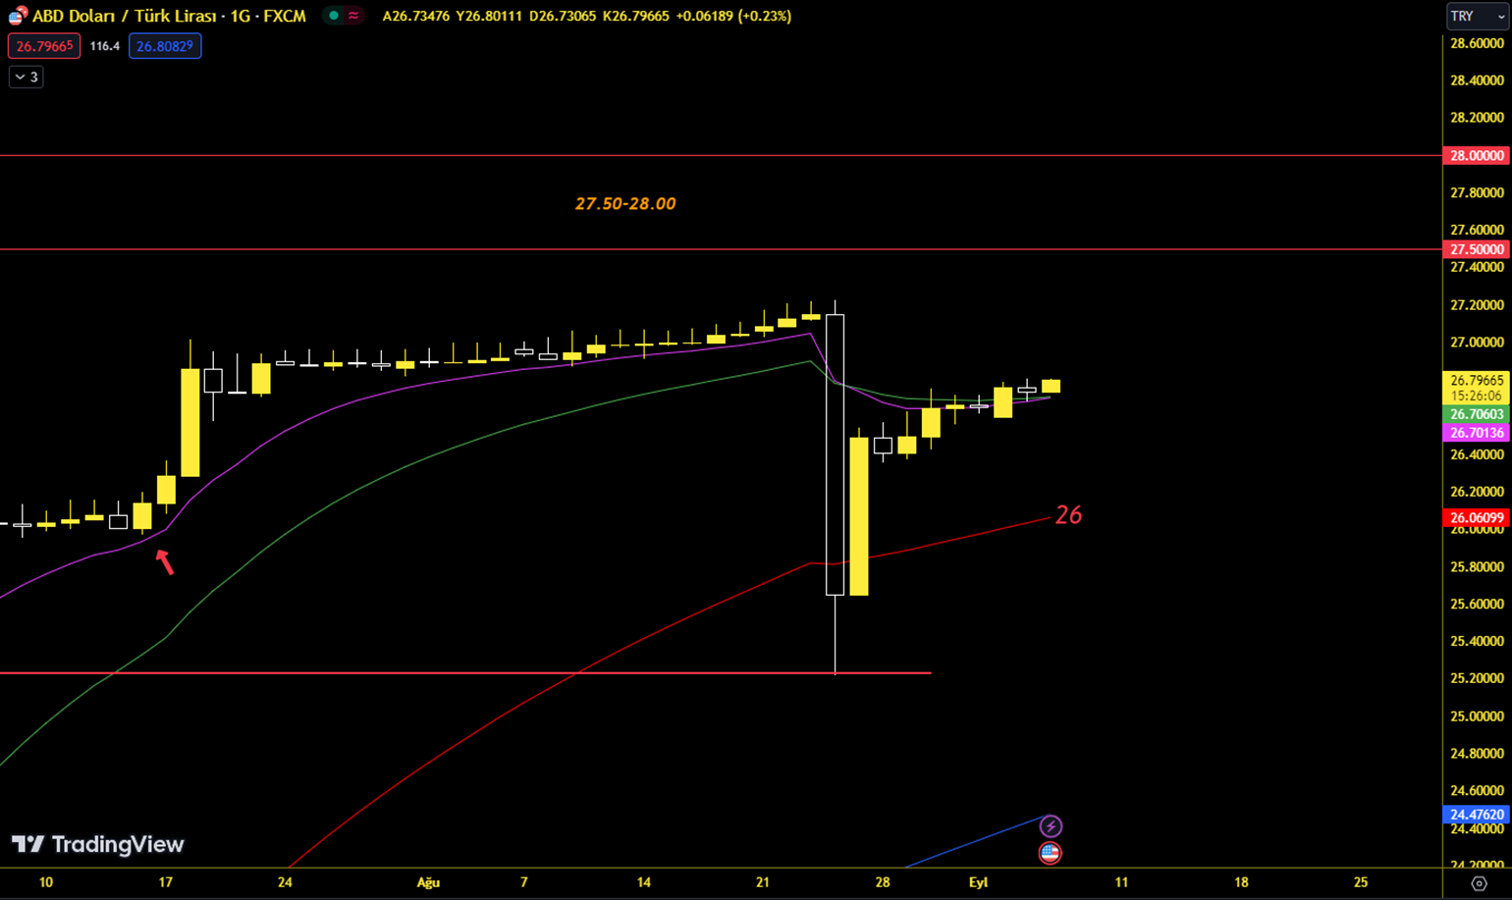Image resolution: width=1512 pixels, height=900 pixels.
Task: Collapse the indicator legend showing 3
Action: (x=27, y=77)
